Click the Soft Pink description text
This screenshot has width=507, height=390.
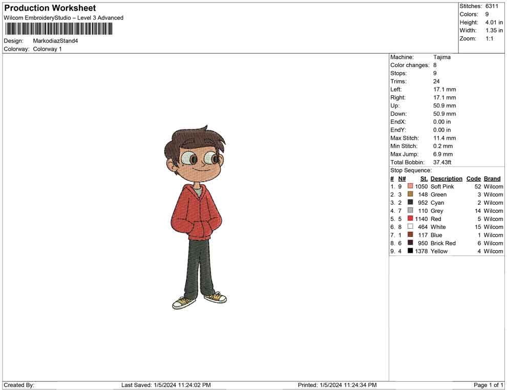[x=442, y=186]
